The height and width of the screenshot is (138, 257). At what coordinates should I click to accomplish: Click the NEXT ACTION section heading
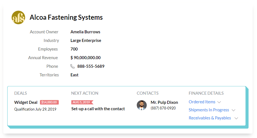(85, 93)
